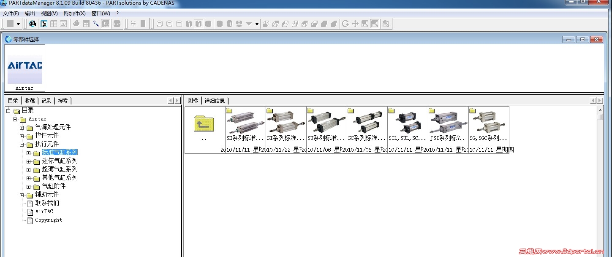Switch to the 详细信息 tab
This screenshot has width=612, height=257.
[x=215, y=100]
